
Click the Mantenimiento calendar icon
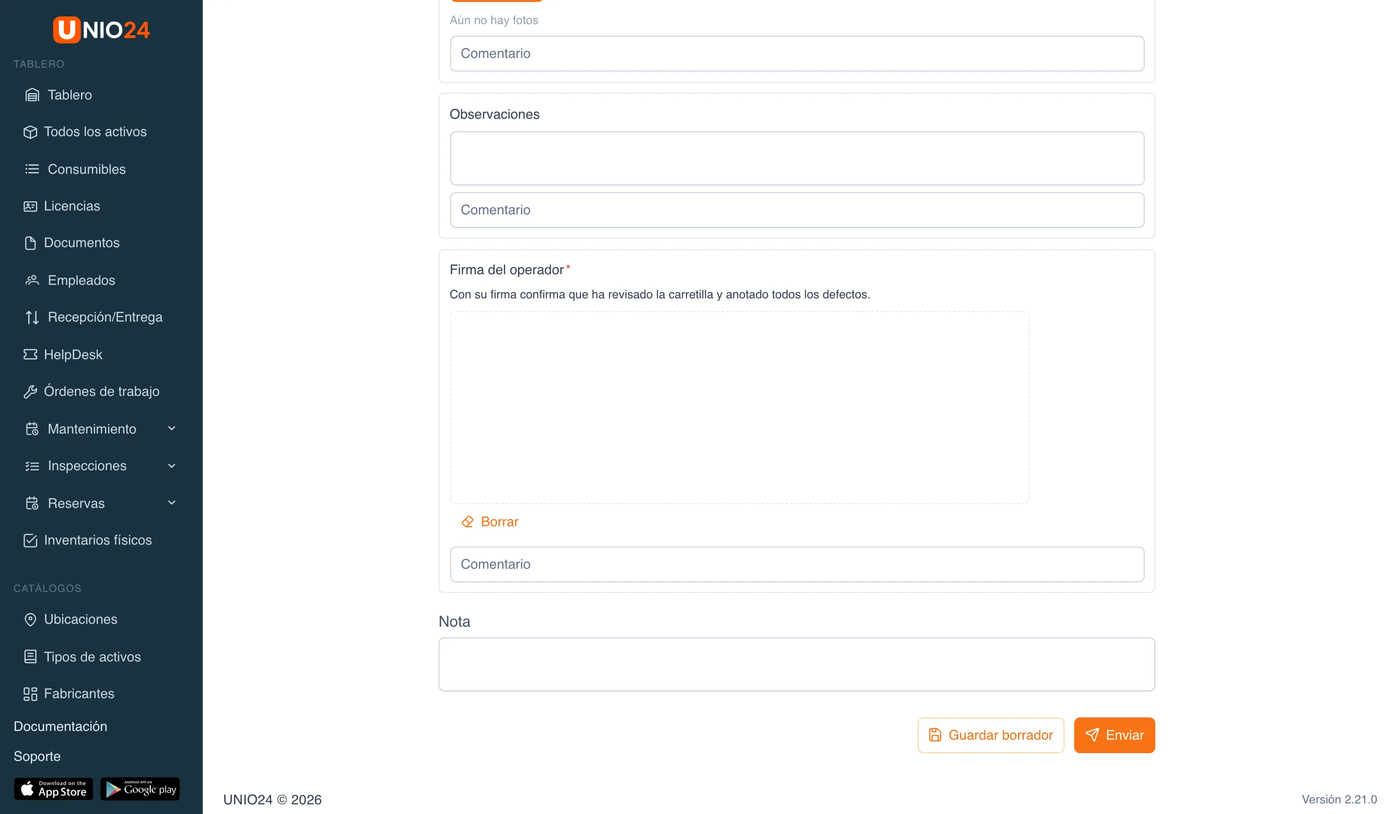click(32, 429)
